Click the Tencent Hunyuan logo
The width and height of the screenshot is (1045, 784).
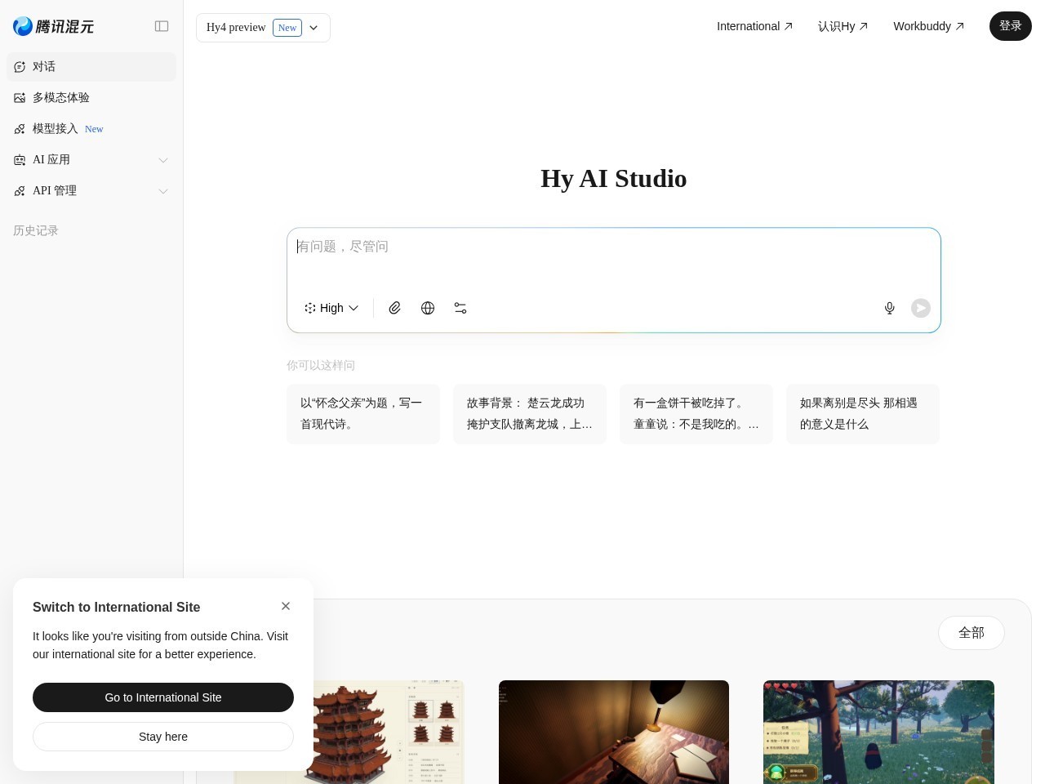coord(54,26)
